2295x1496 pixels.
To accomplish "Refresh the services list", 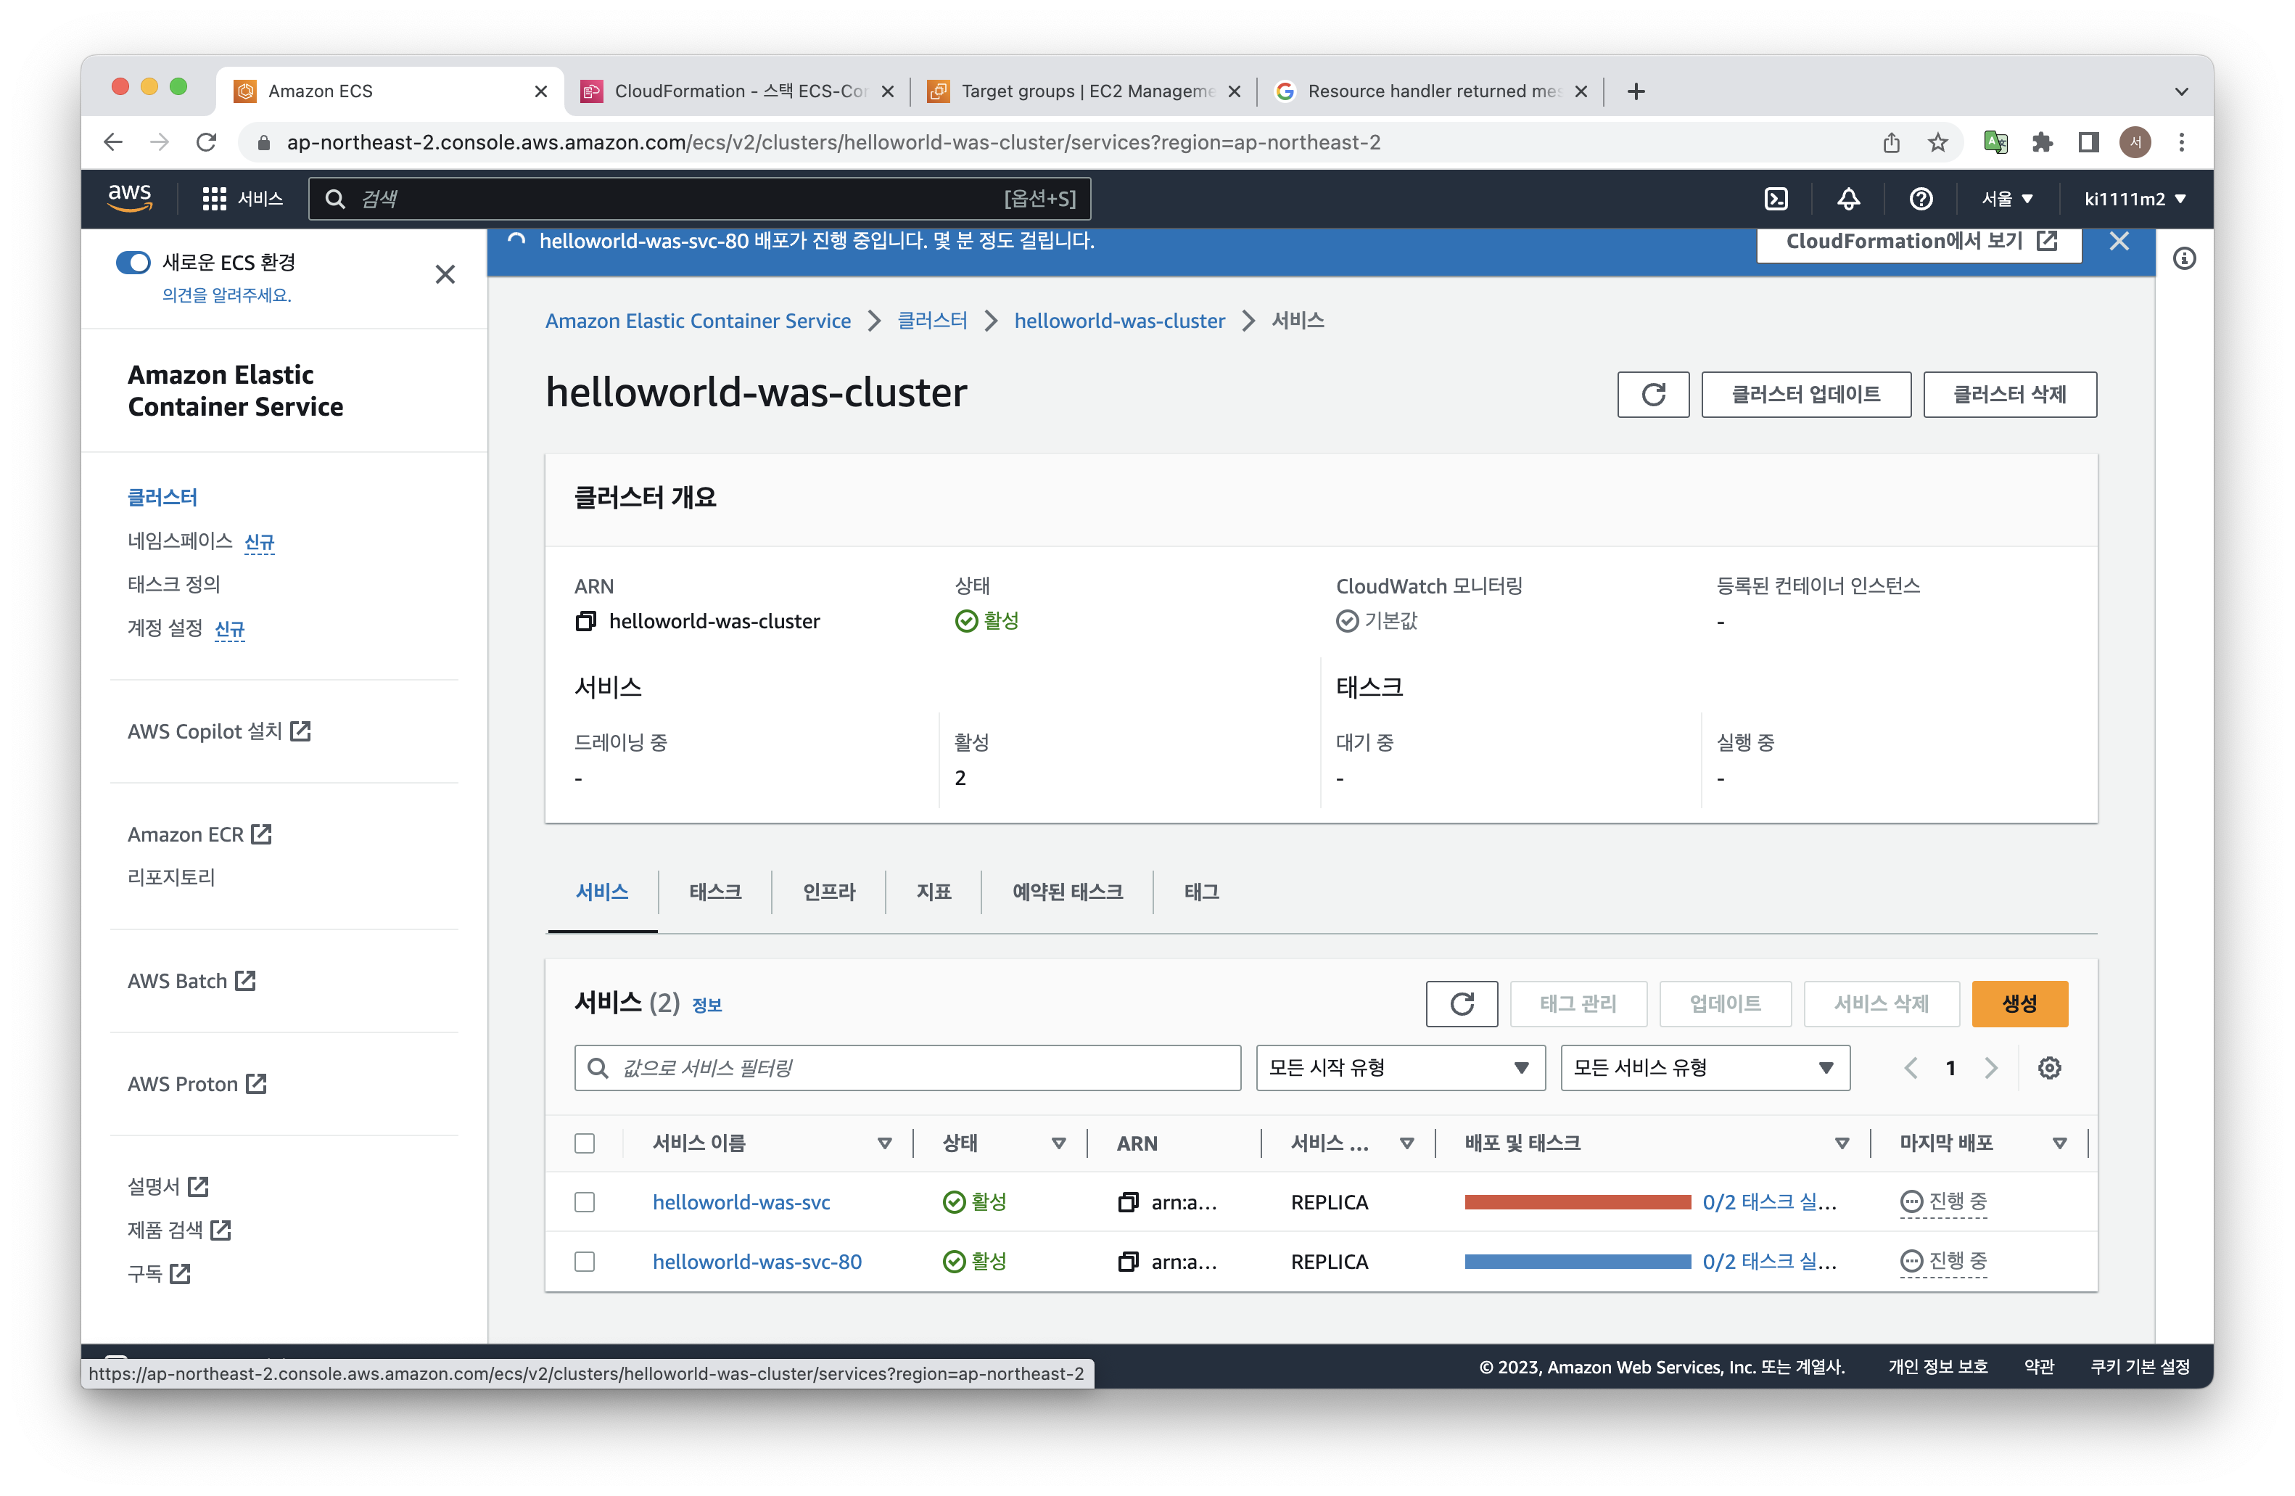I will 1461,1004.
